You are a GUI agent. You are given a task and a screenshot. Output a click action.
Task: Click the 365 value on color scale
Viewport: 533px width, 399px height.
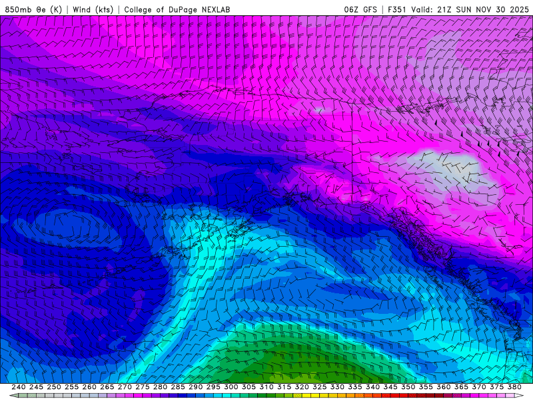click(x=461, y=387)
